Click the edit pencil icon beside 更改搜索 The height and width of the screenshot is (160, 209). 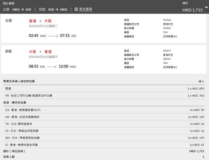[76, 9]
